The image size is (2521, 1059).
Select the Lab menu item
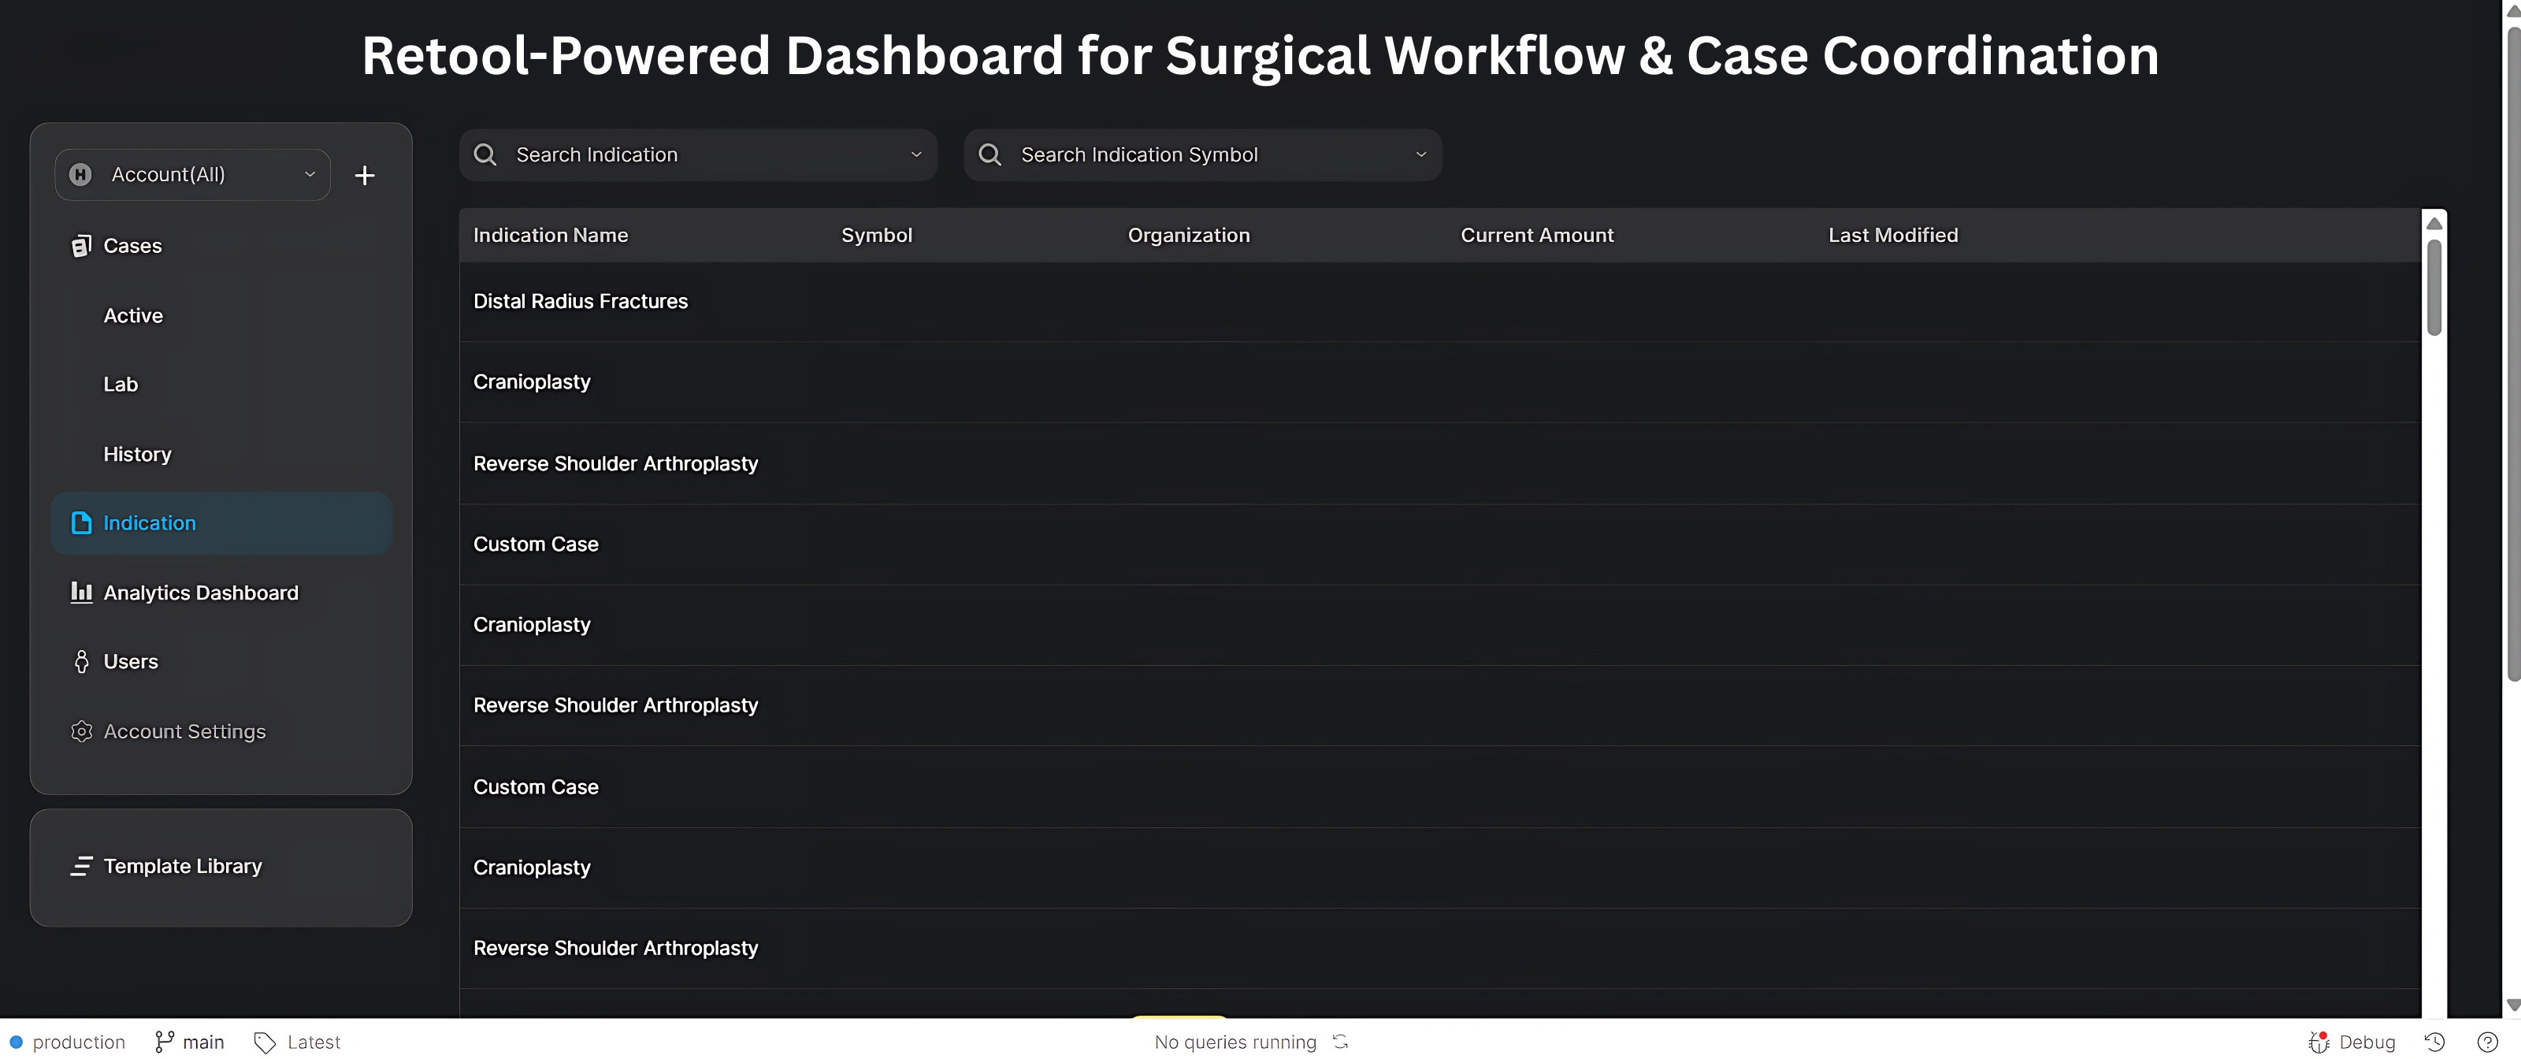coord(121,385)
